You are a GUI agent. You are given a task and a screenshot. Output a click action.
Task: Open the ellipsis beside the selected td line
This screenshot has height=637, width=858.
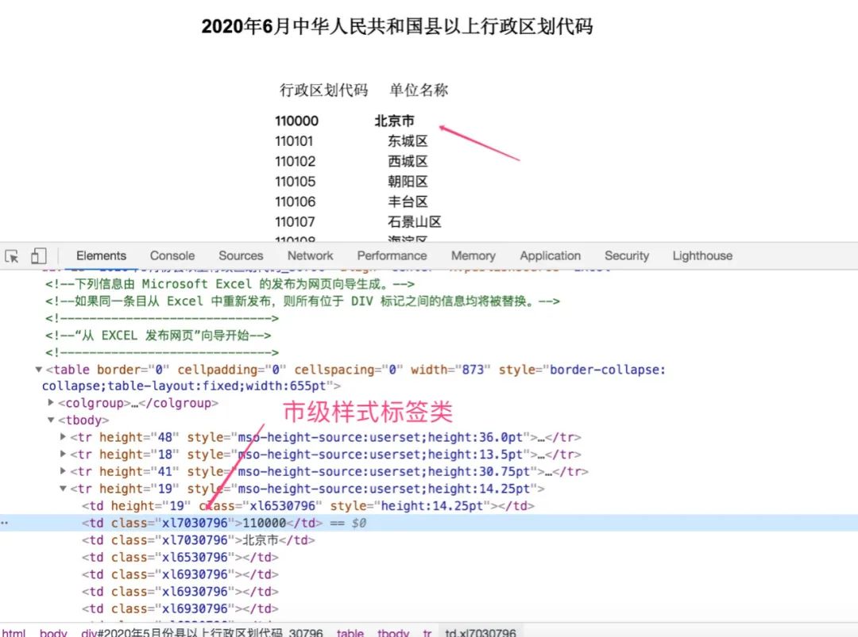[5, 523]
